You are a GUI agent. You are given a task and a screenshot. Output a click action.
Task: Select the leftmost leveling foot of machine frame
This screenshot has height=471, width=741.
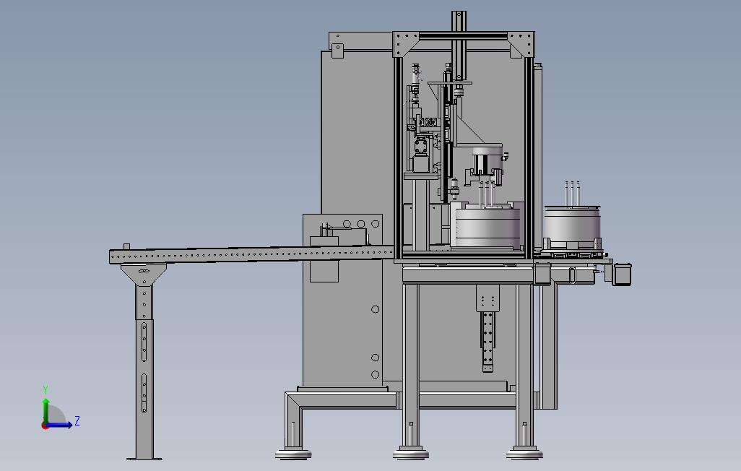(293, 454)
